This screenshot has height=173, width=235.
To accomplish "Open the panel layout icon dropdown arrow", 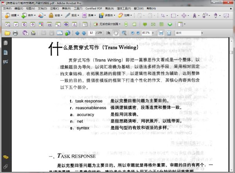I will 184,24.
